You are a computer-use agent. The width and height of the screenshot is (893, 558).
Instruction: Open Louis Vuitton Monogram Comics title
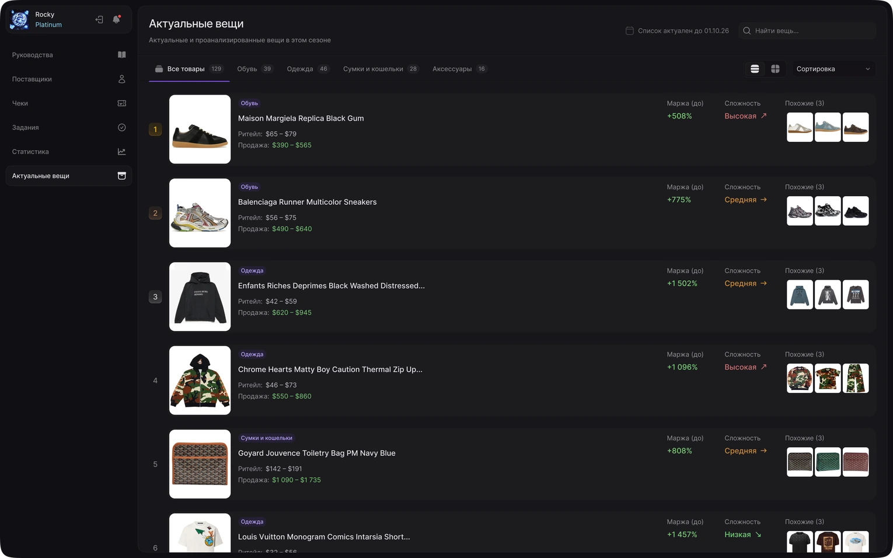click(x=324, y=537)
